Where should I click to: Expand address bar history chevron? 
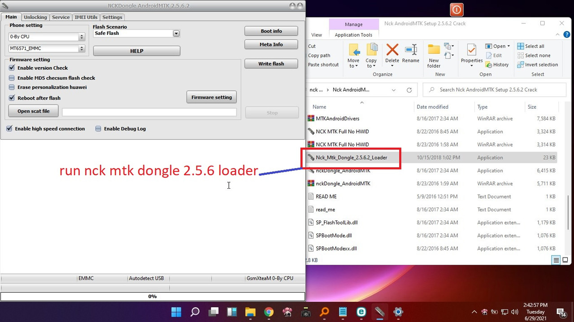pyautogui.click(x=394, y=90)
